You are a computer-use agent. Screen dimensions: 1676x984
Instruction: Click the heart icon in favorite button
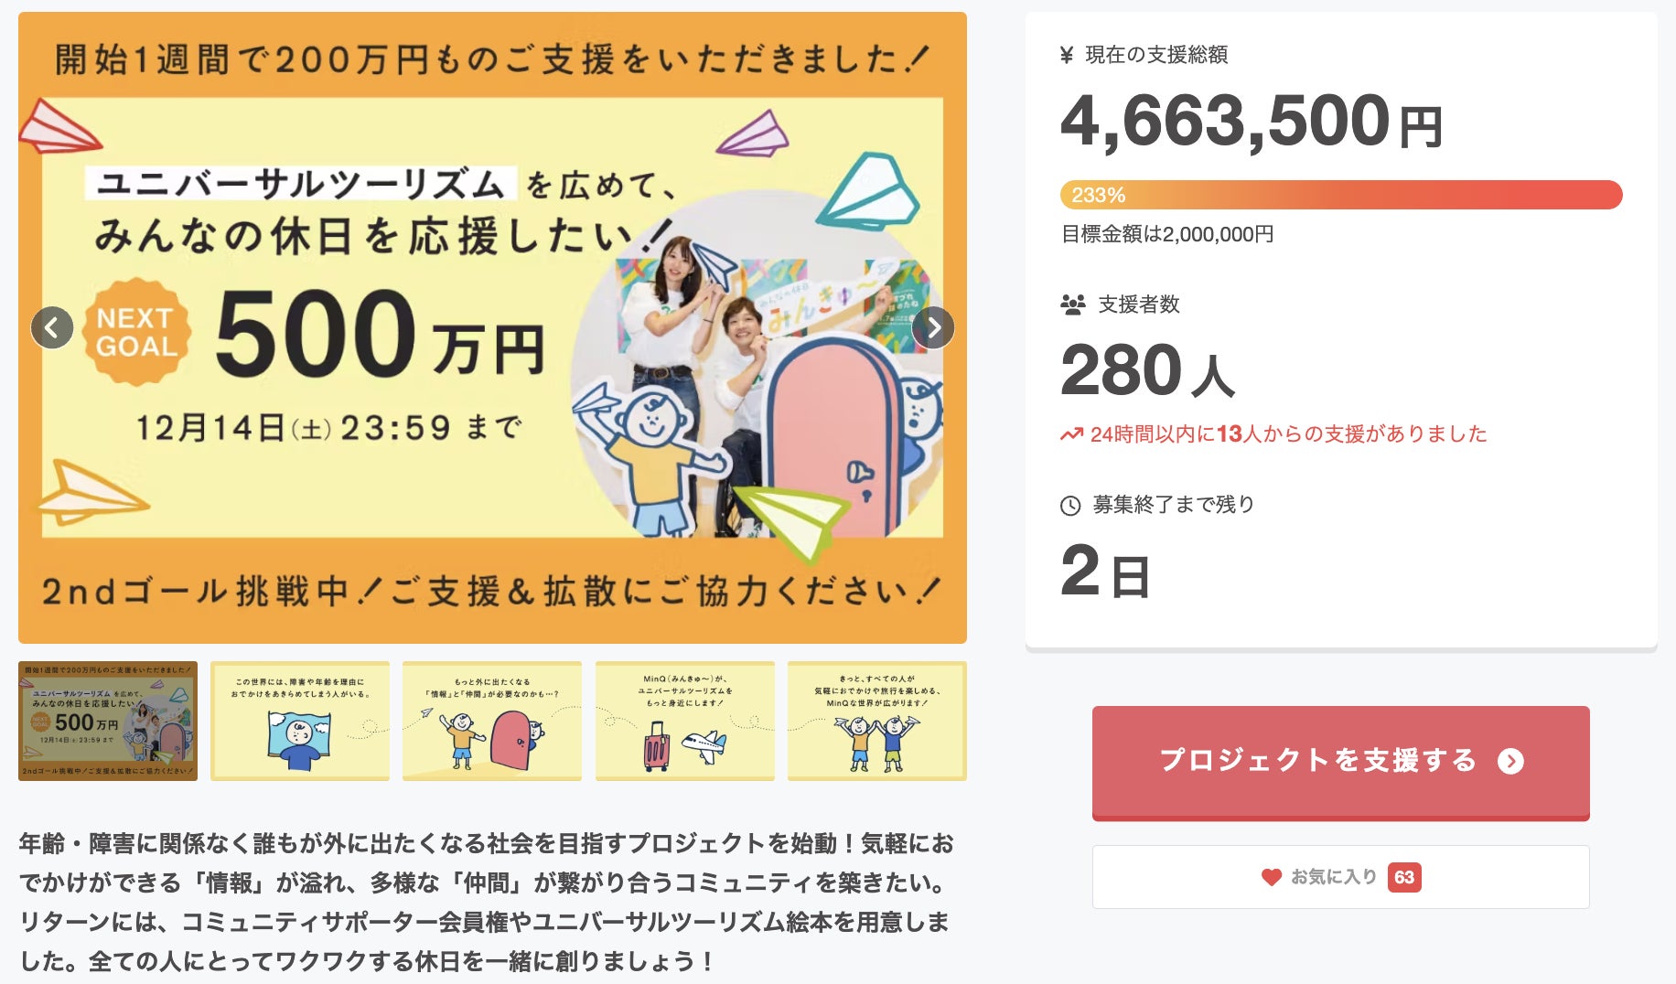tap(1271, 877)
